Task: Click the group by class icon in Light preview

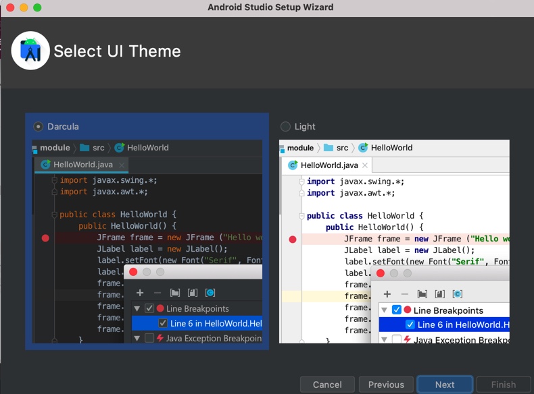Action: coord(458,294)
